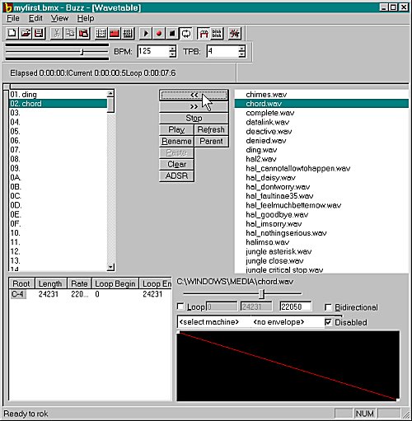Click the BPM value field showing 125
This screenshot has width=412, height=421.
pyautogui.click(x=153, y=51)
